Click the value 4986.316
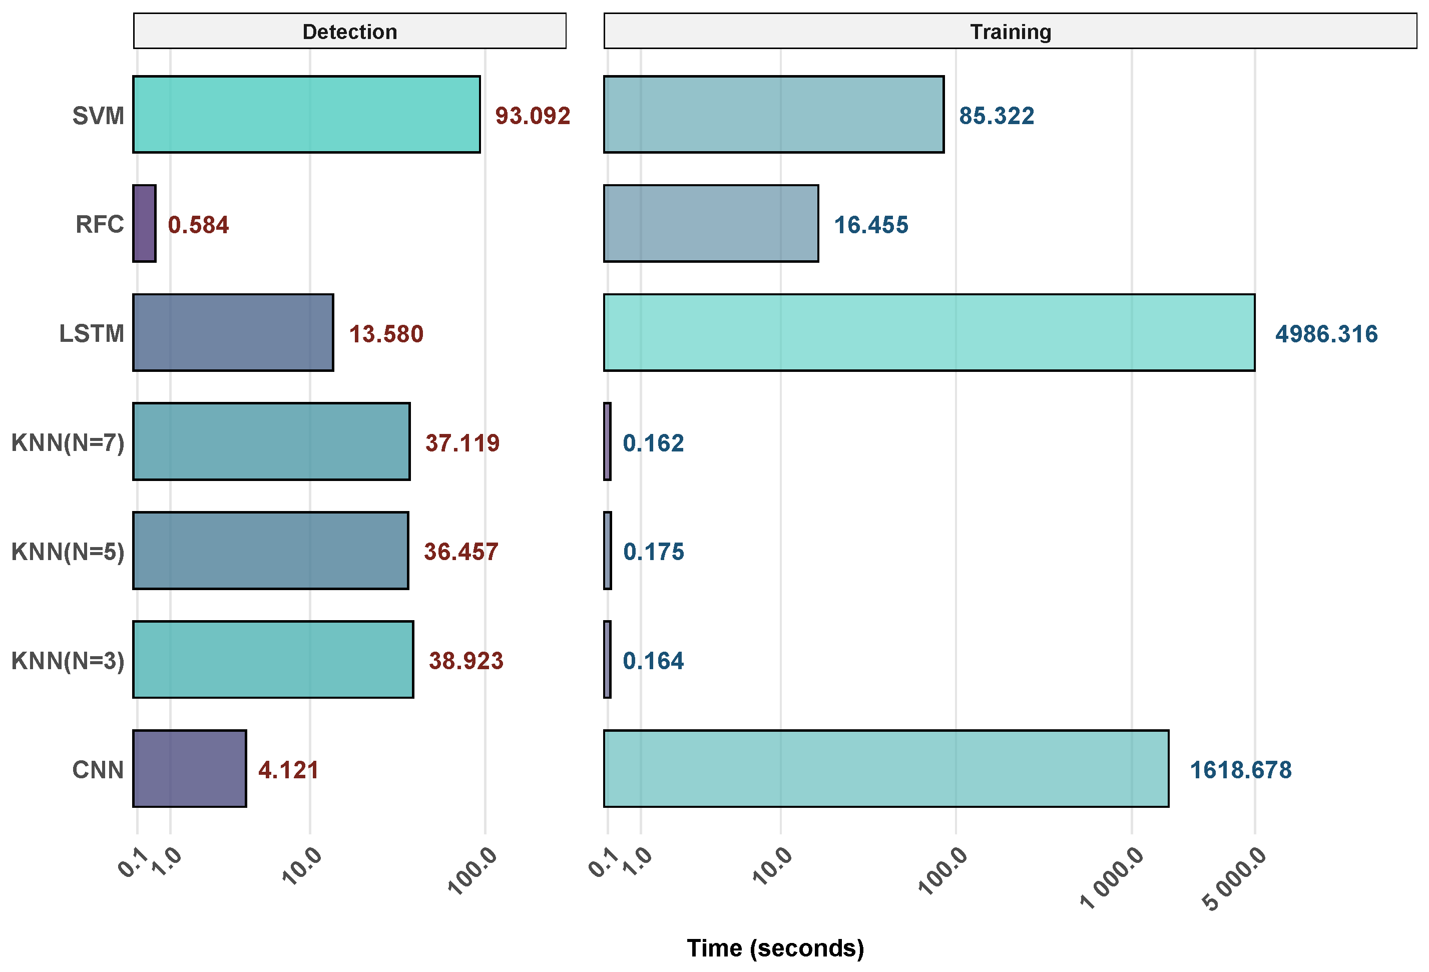The image size is (1429, 972). (1326, 334)
